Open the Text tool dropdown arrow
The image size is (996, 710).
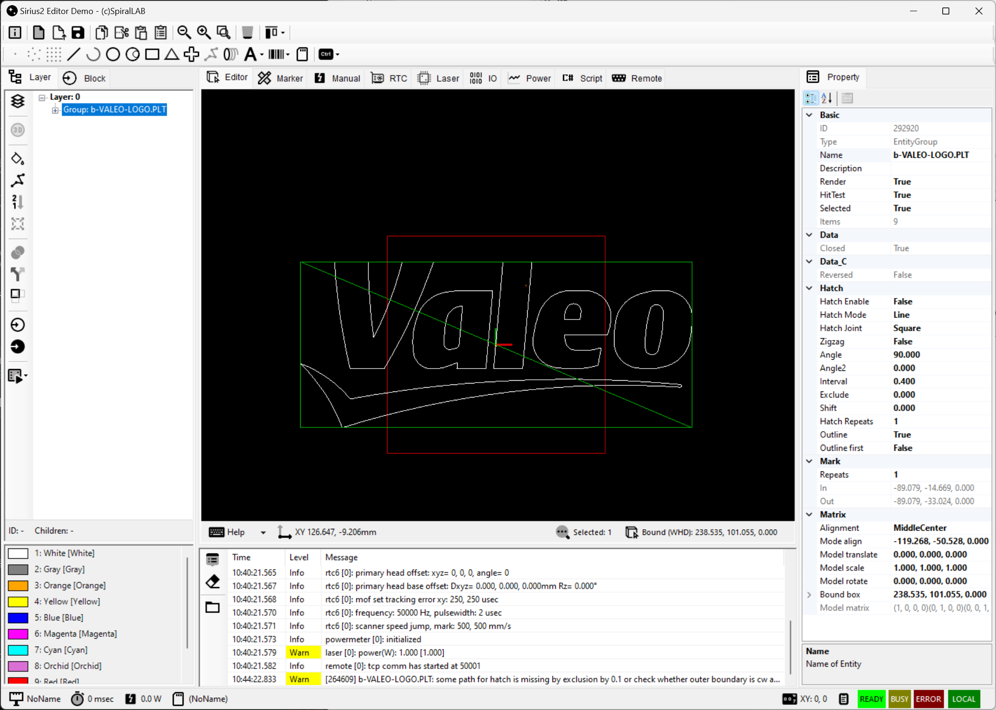tap(261, 55)
